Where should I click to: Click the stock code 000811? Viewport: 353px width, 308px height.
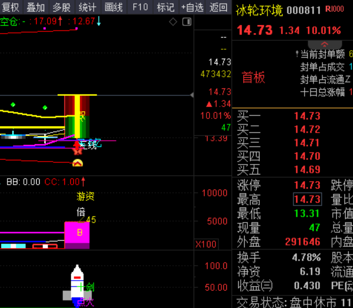point(303,10)
